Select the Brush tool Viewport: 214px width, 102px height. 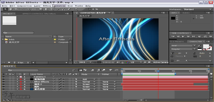click(x=58, y=9)
